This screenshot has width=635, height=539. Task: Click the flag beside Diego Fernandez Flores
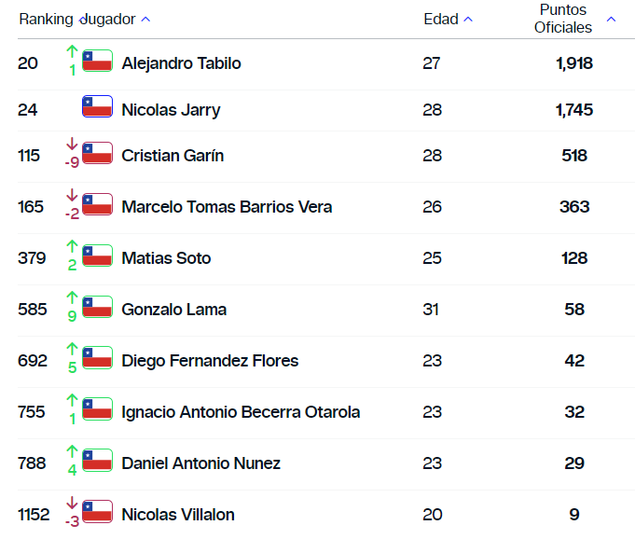tap(97, 359)
